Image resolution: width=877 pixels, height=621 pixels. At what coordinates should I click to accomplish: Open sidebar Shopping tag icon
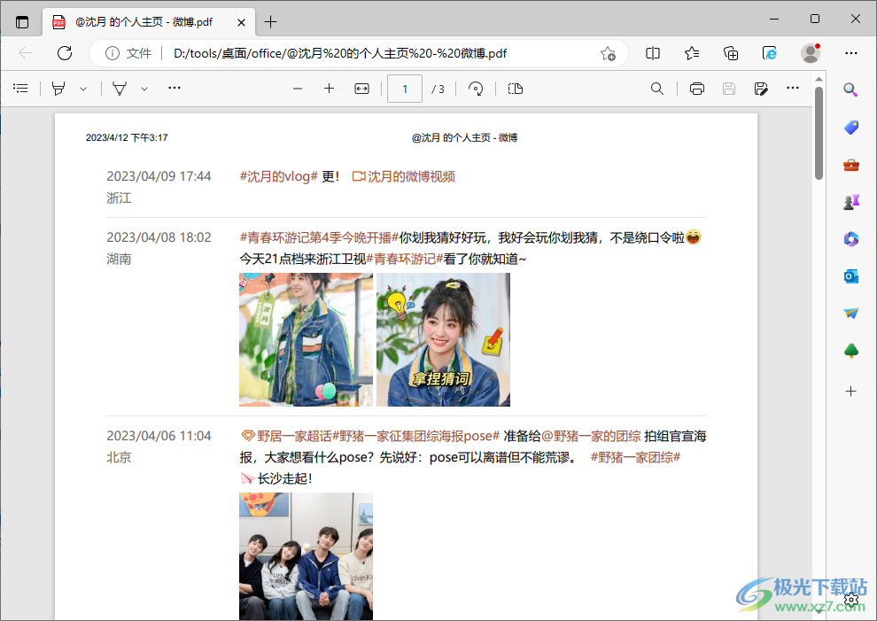coord(850,128)
